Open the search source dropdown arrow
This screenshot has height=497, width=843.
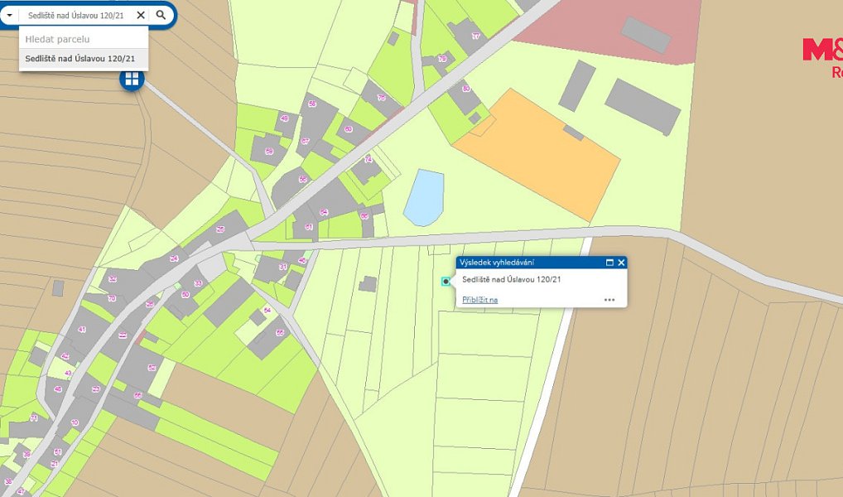[x=9, y=15]
